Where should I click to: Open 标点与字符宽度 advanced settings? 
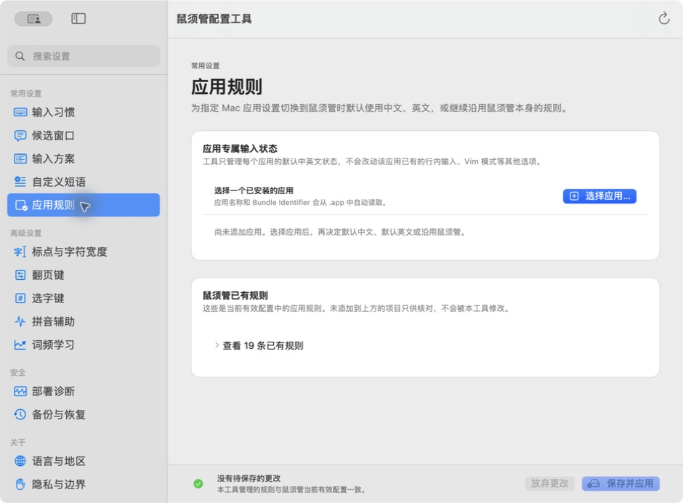[84, 252]
